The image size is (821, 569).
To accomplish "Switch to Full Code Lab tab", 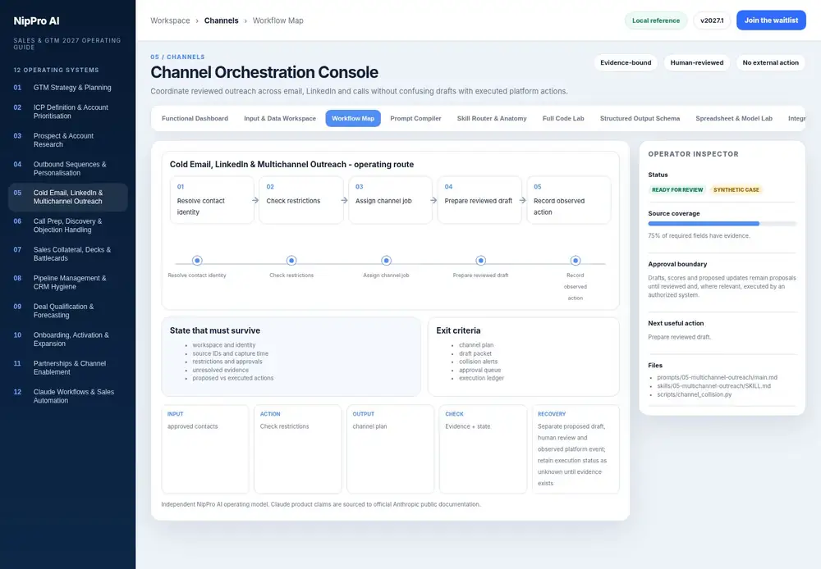I will [563, 119].
